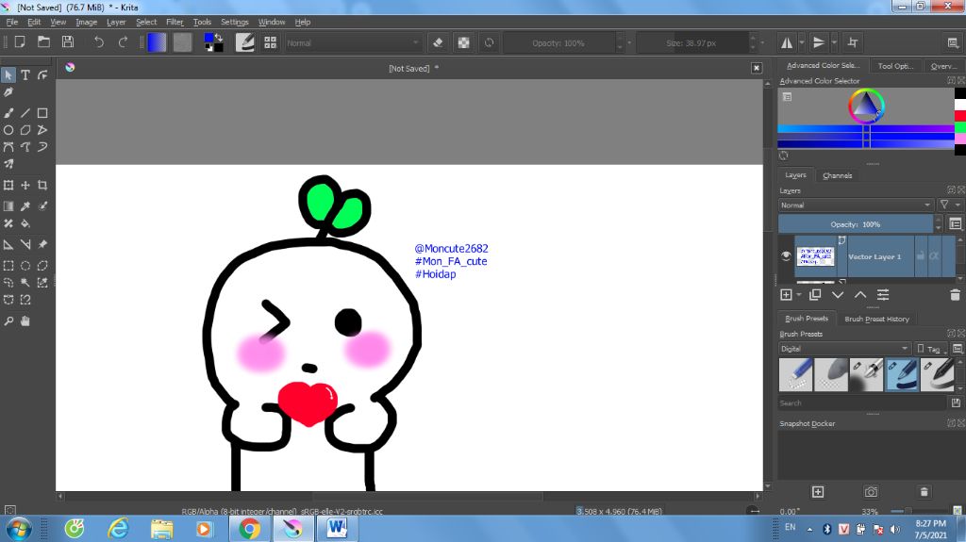Image resolution: width=966 pixels, height=542 pixels.
Task: Undo the last action
Action: point(98,42)
